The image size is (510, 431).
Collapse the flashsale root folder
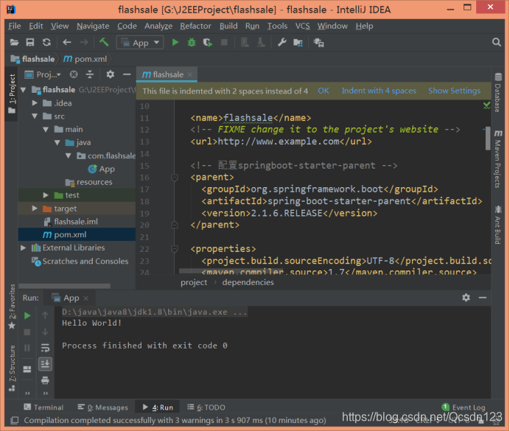[24, 90]
